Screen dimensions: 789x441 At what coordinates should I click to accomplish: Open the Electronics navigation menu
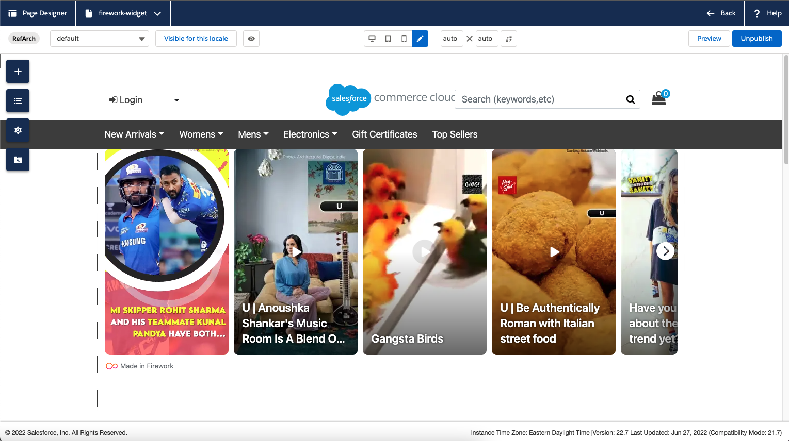click(310, 134)
